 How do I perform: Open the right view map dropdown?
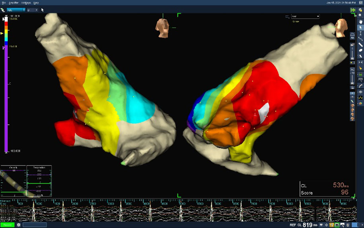click(x=305, y=17)
